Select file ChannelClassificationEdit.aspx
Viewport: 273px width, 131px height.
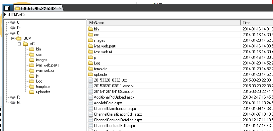click(118, 114)
